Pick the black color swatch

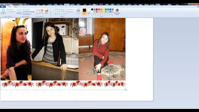(x=92, y=10)
